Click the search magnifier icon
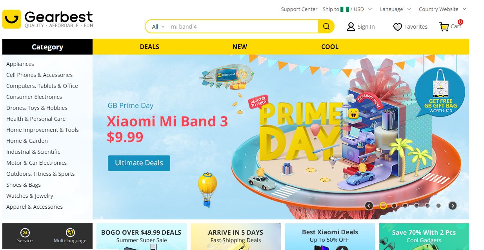Screen dimensions: 484x250 click(x=326, y=26)
